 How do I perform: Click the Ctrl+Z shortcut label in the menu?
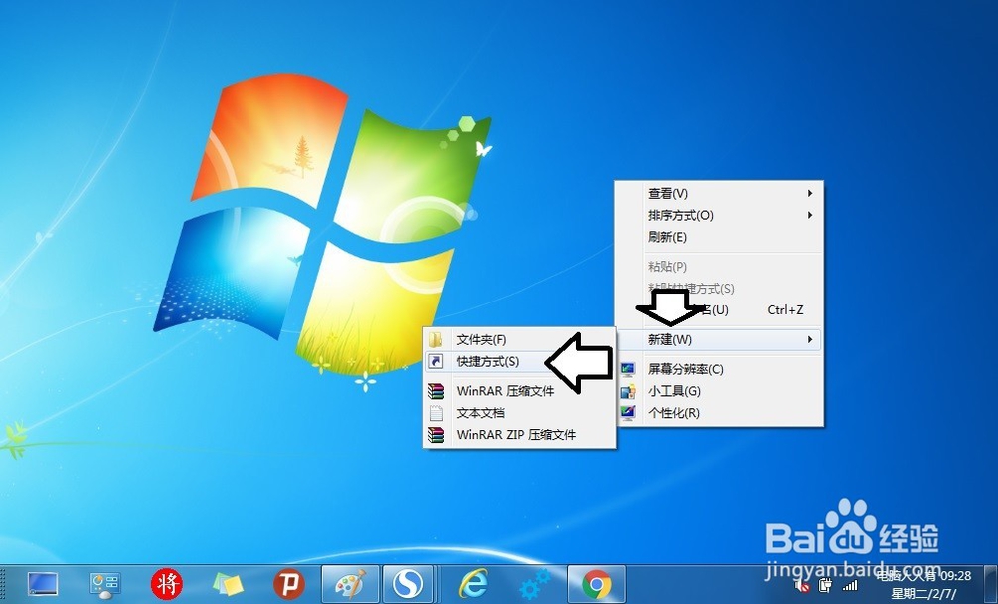pos(785,309)
